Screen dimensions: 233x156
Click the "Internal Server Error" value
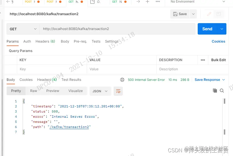click(x=73, y=117)
